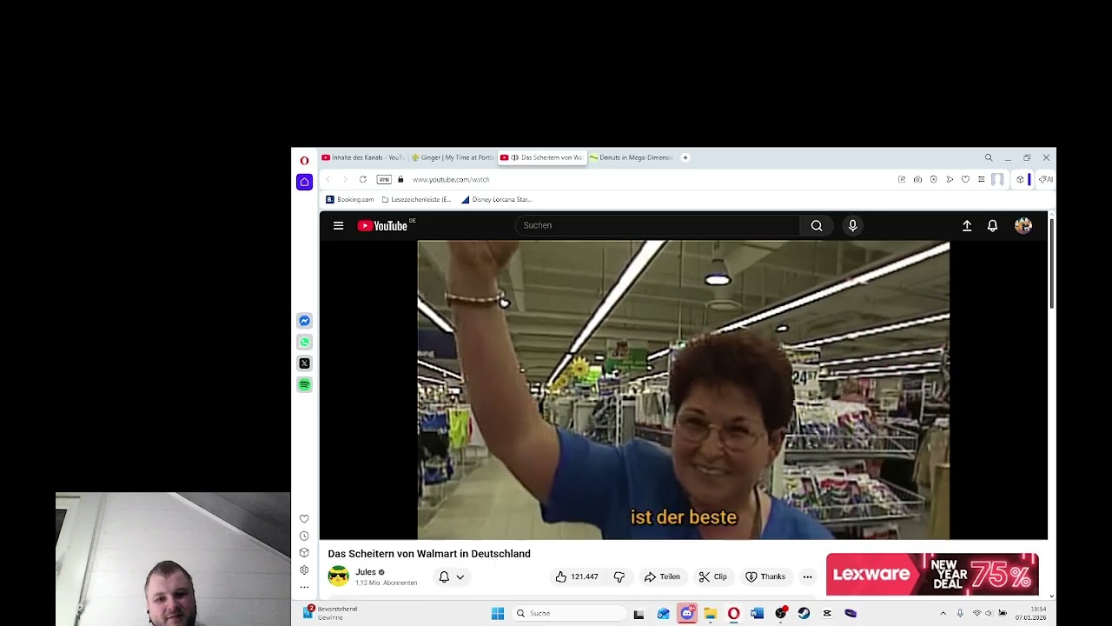Click the URL address bar
The width and height of the screenshot is (1112, 626).
(x=652, y=179)
